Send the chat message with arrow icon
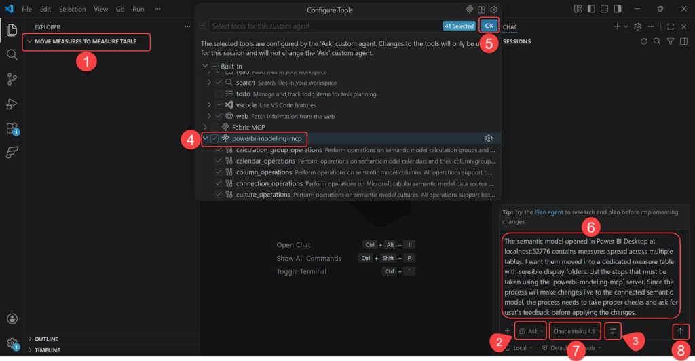Viewport: 695px width, 361px height. point(680,331)
